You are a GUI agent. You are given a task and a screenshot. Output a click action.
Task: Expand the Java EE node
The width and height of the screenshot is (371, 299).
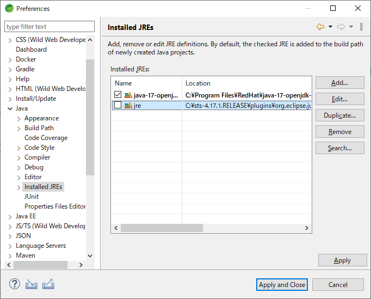(10, 217)
